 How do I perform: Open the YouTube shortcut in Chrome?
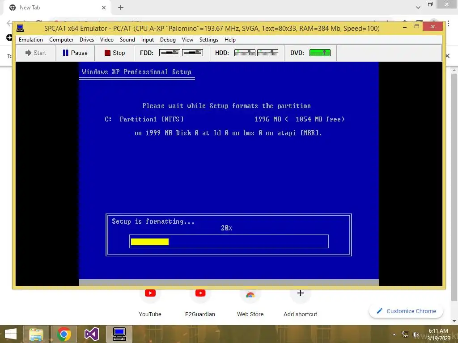150,303
